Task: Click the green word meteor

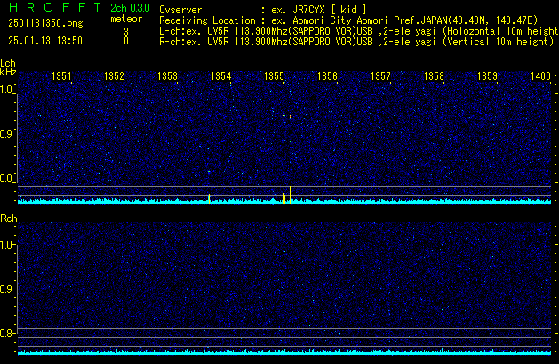Action: pyautogui.click(x=126, y=19)
